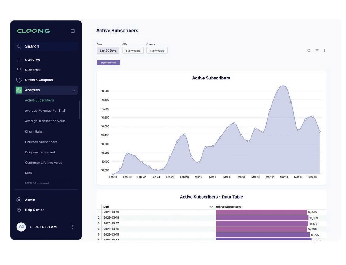Viewport: 346px width, 265px height.
Task: Open the dashboard three-dot options menu
Action: 324,50
